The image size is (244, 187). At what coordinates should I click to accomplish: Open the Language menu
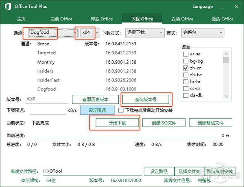click(x=203, y=7)
